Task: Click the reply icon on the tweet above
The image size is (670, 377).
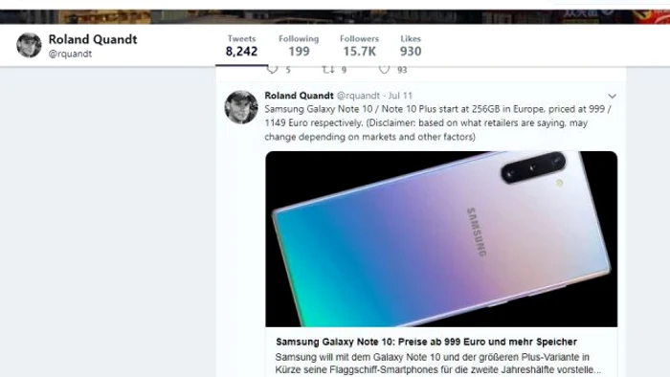Action: click(272, 70)
